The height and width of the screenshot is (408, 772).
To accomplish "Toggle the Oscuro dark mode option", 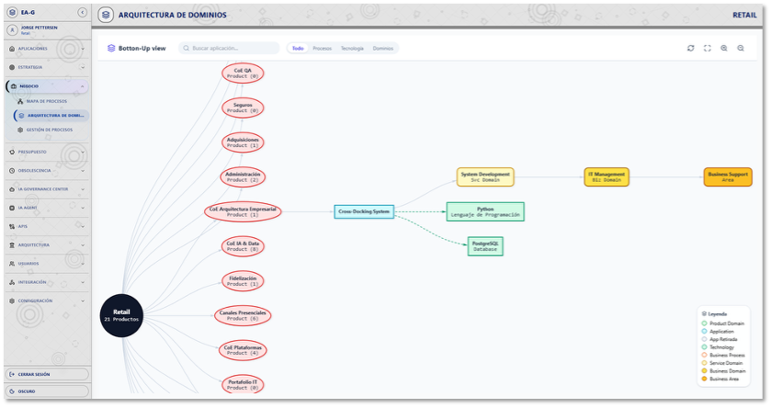I will tap(46, 391).
